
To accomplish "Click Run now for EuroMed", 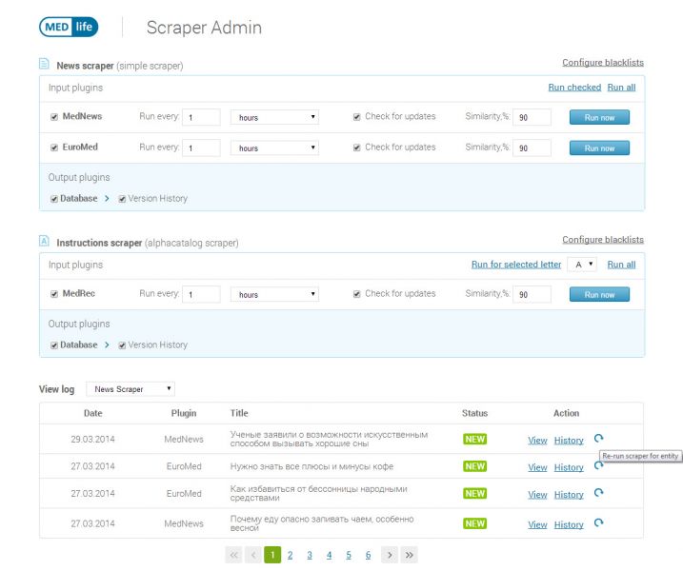I will 599,148.
